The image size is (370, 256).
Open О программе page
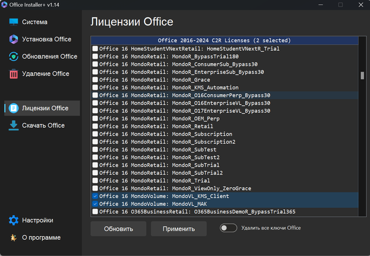42,238
